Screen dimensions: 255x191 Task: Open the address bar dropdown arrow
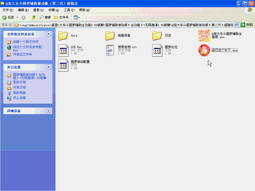(x=236, y=25)
